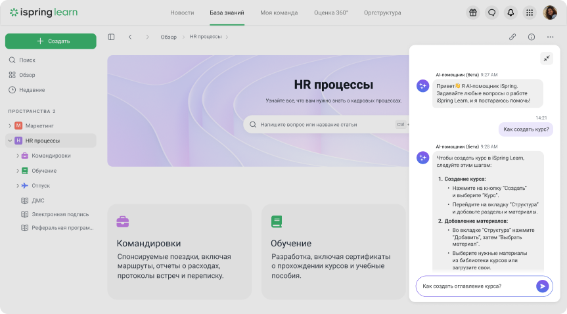Expand the Обучение folder

click(x=17, y=170)
